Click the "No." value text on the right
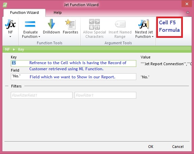Screen dimensions: 194x154 coord(145,77)
